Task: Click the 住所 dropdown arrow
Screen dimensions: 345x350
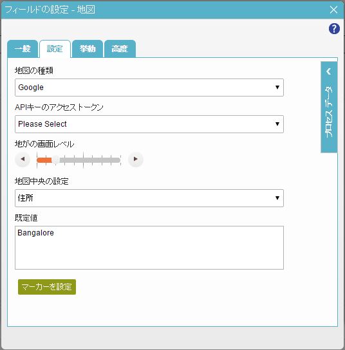Action: (x=277, y=198)
